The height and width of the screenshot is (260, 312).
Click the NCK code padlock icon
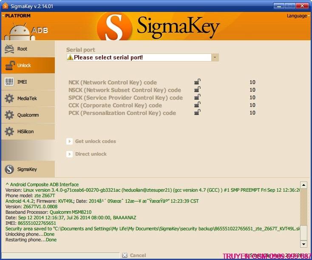click(197, 82)
